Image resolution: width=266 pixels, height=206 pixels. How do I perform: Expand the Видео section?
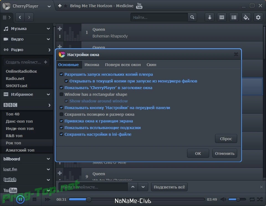tap(48, 39)
